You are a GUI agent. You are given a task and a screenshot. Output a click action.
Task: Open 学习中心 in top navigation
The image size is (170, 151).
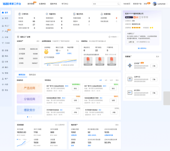point(65,4)
